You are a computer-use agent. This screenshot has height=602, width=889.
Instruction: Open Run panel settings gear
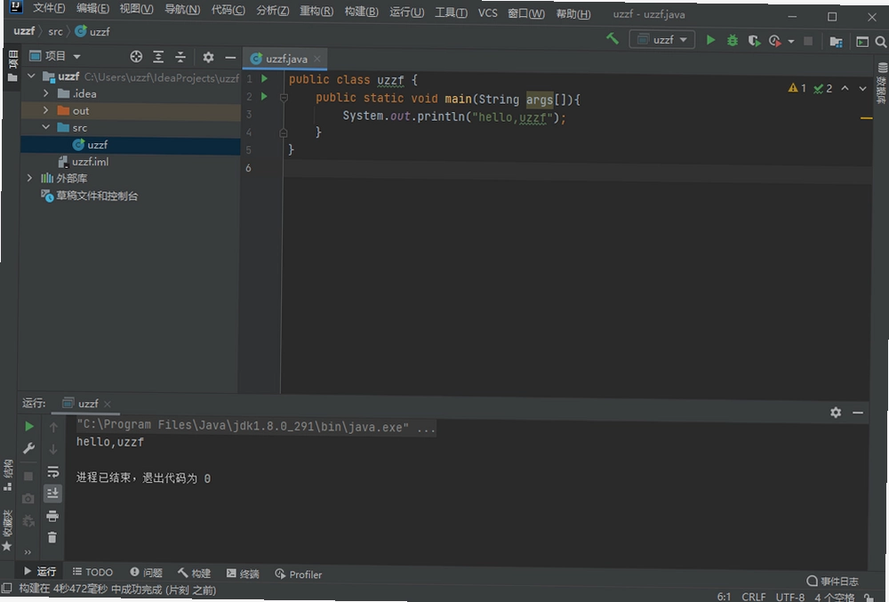click(x=836, y=412)
